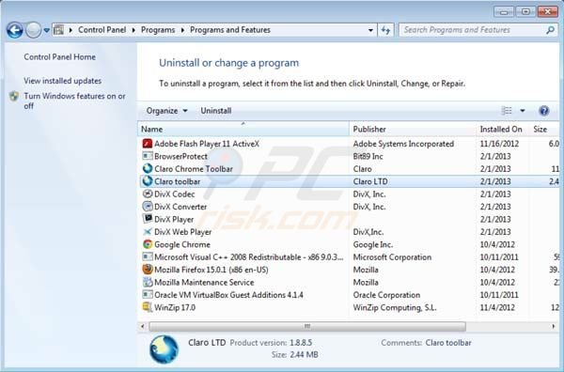Select the BrowserProtect entry name

pyautogui.click(x=180, y=156)
